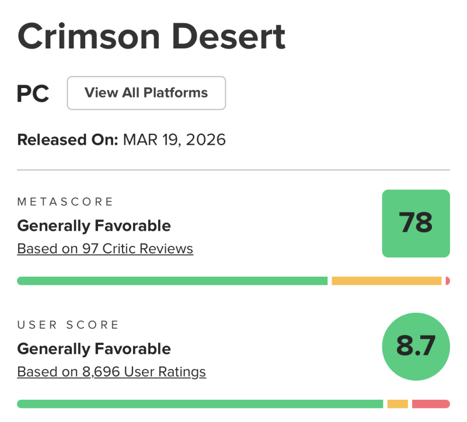This screenshot has width=467, height=422.
Task: Click Generally Favorable under User Score
Action: click(x=94, y=349)
